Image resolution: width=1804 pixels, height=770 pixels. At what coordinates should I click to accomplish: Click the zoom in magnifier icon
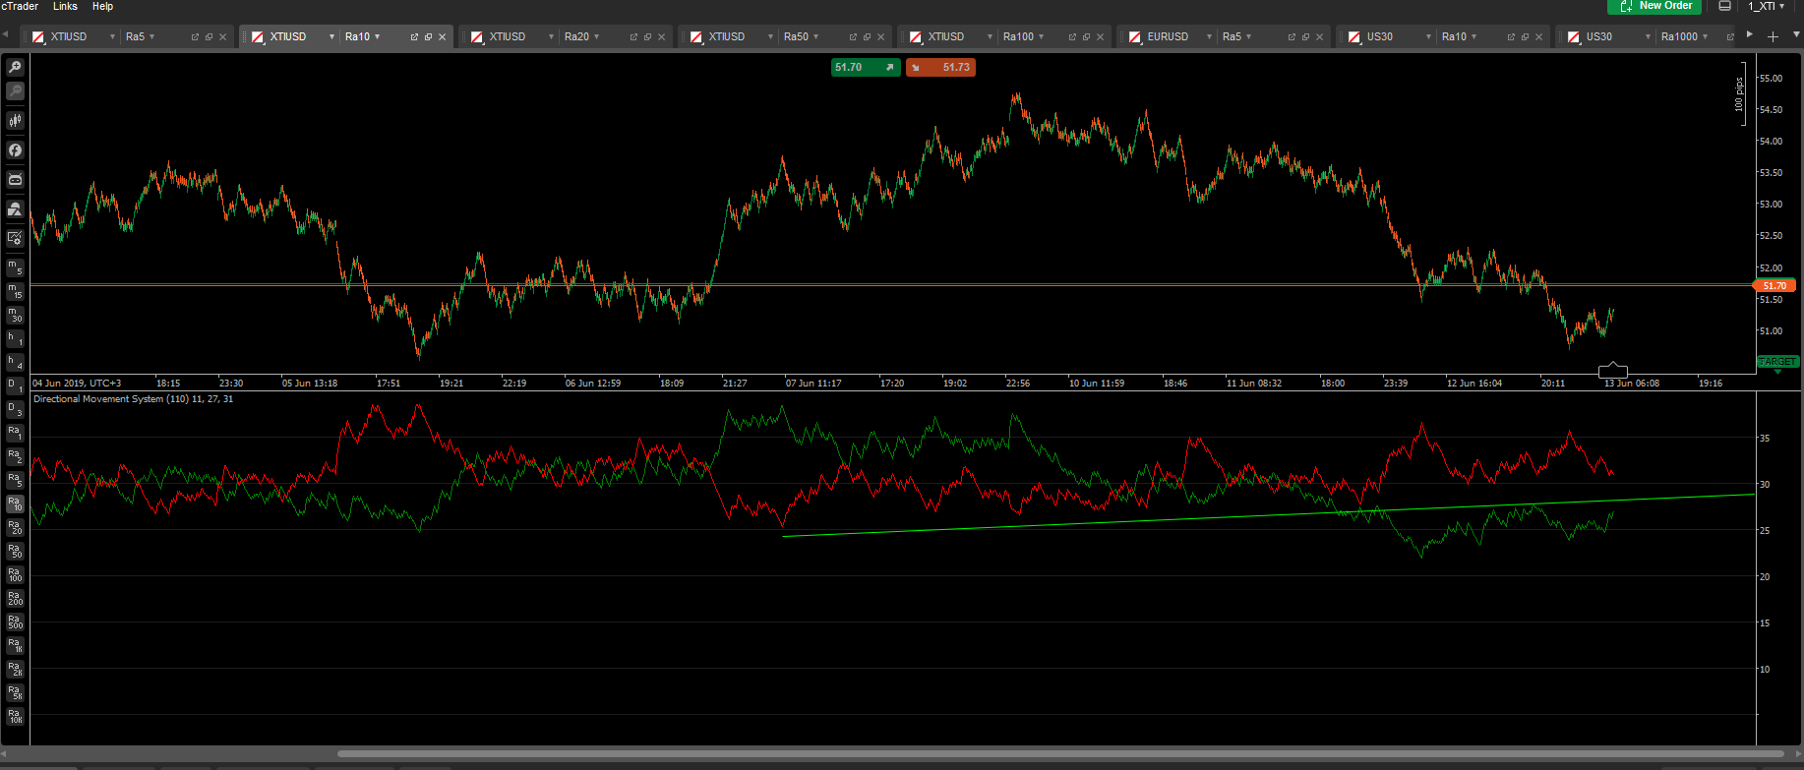15,68
